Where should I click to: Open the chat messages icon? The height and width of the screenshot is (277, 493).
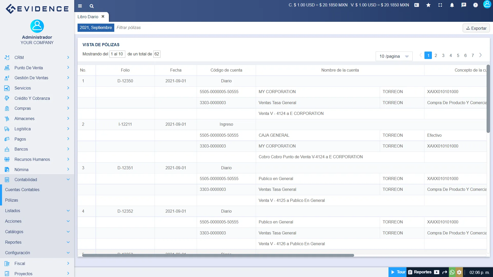tap(464, 5)
